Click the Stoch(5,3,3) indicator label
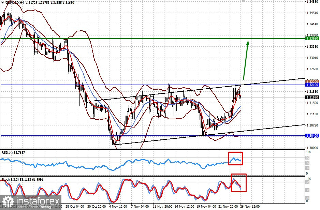This screenshot has width=320, height=210. pyautogui.click(x=23, y=179)
